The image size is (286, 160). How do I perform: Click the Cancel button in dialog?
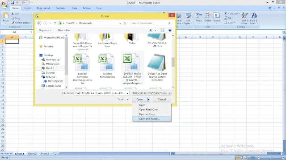162,100
